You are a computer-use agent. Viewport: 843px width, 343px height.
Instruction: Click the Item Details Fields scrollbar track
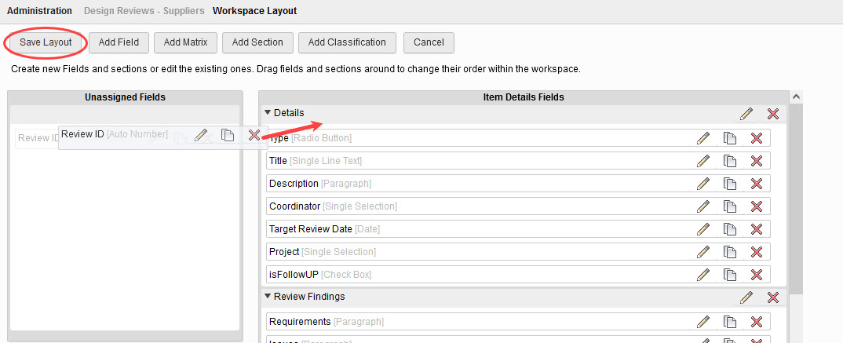(x=796, y=317)
